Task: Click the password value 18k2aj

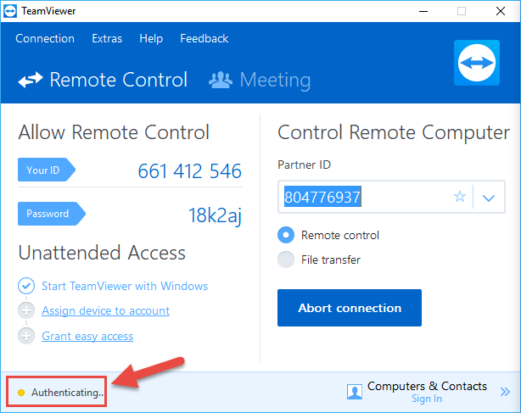Action: 215,215
